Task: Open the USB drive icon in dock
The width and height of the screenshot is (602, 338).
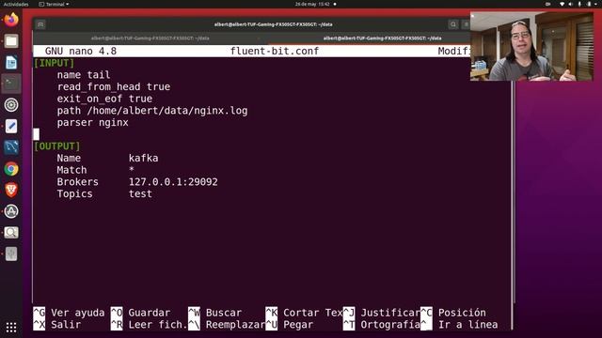Action: tap(11, 253)
